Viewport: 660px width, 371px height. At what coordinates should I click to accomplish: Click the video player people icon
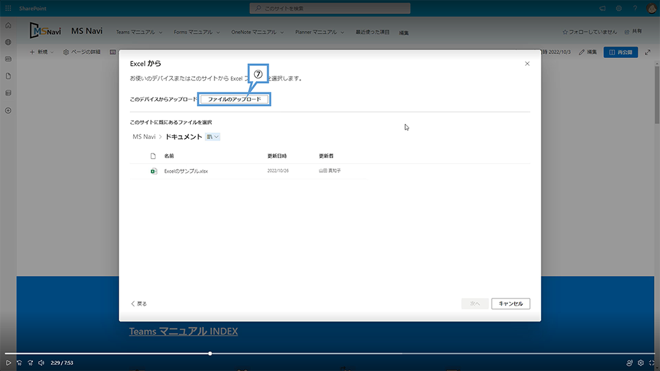tap(629, 362)
